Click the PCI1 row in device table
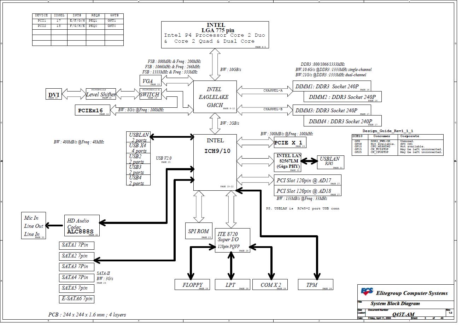Viewport: 462px width, 326px height. pyautogui.click(x=78, y=21)
